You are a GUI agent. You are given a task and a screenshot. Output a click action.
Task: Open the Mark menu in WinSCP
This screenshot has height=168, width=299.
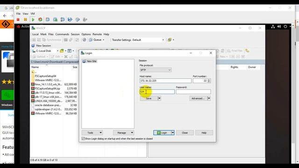coord(43,34)
